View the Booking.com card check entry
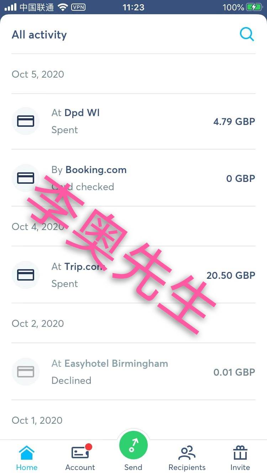Viewport: 267px width, 475px height. tap(133, 178)
